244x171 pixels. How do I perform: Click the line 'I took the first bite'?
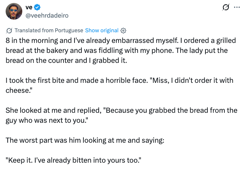click(x=120, y=81)
